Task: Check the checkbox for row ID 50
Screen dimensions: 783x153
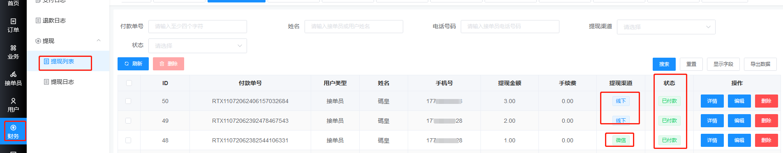Action: (x=128, y=101)
